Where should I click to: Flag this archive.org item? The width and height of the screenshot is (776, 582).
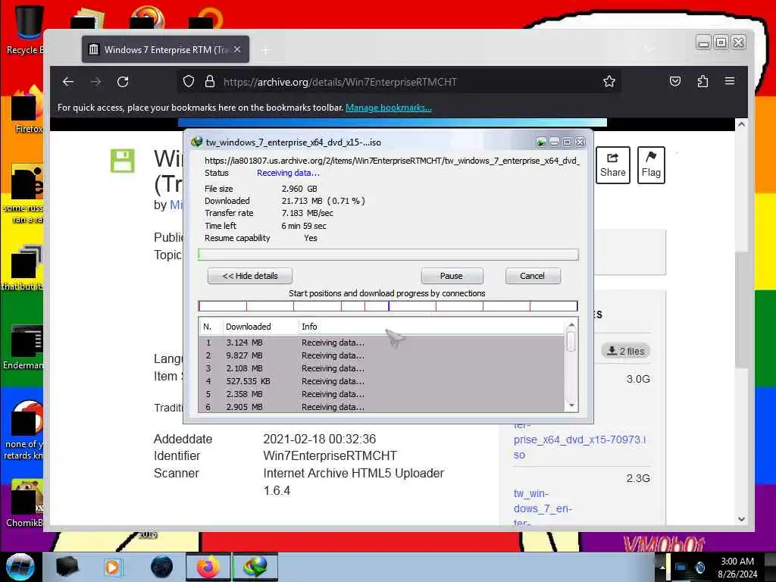[x=651, y=164]
